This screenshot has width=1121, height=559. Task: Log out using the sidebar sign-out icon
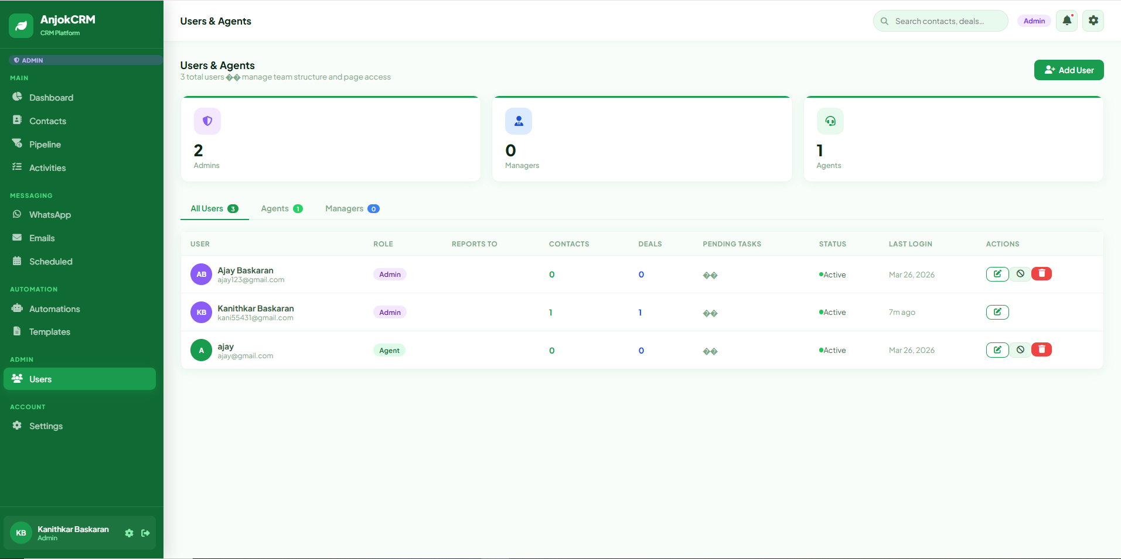tap(145, 533)
